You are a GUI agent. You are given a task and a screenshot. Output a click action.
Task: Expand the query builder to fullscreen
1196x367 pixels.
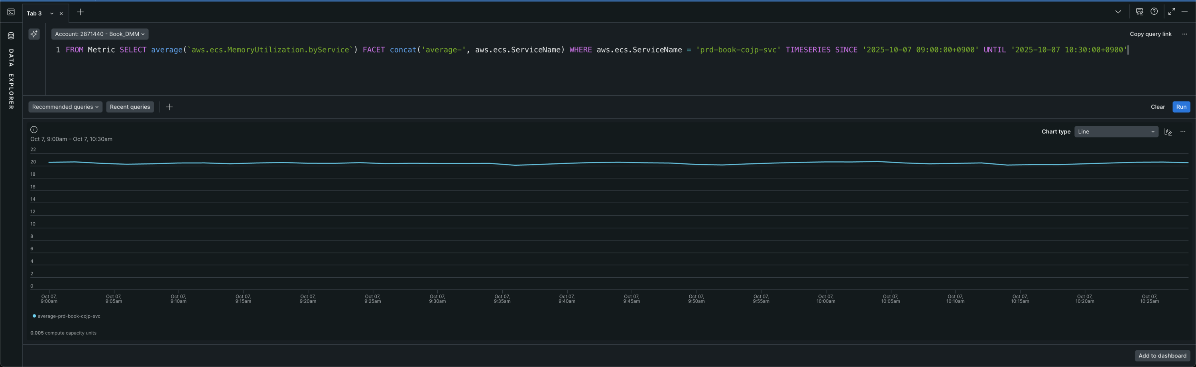click(x=1172, y=12)
